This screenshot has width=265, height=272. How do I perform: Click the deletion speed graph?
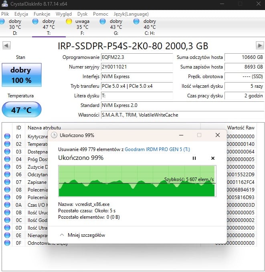pyautogui.click(x=137, y=181)
